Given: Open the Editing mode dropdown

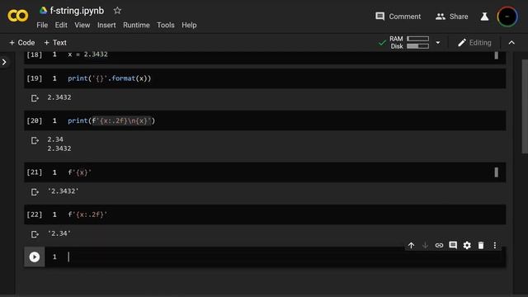Looking at the screenshot, I should [474, 43].
